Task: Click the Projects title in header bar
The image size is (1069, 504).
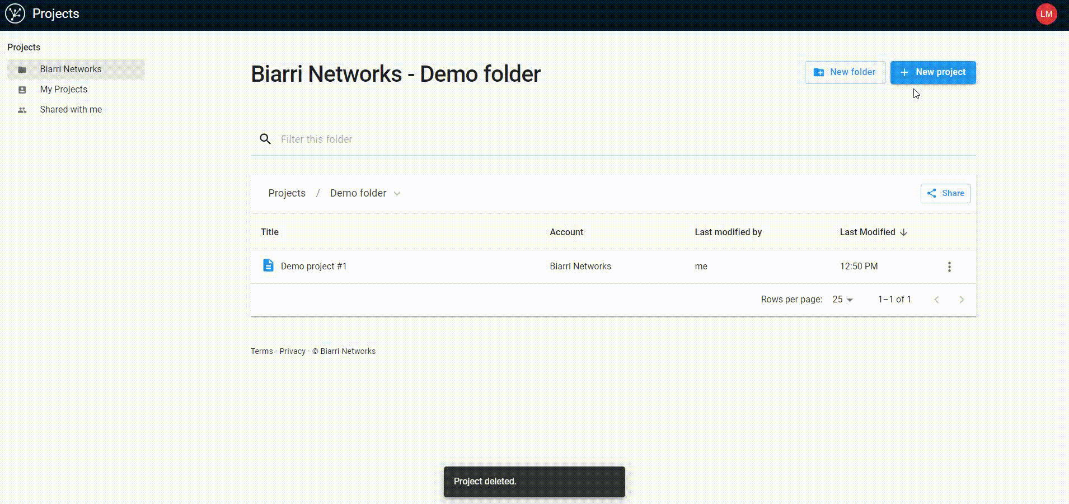Action: pyautogui.click(x=55, y=13)
